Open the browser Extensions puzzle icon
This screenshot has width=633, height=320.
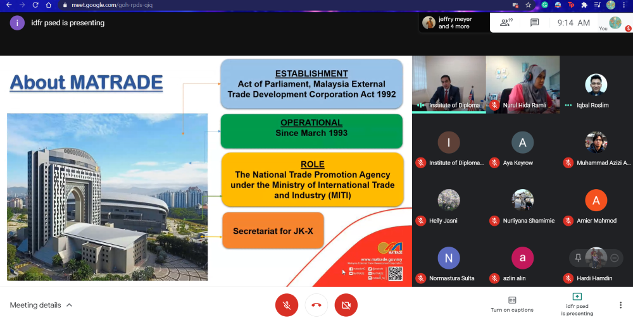coord(584,5)
